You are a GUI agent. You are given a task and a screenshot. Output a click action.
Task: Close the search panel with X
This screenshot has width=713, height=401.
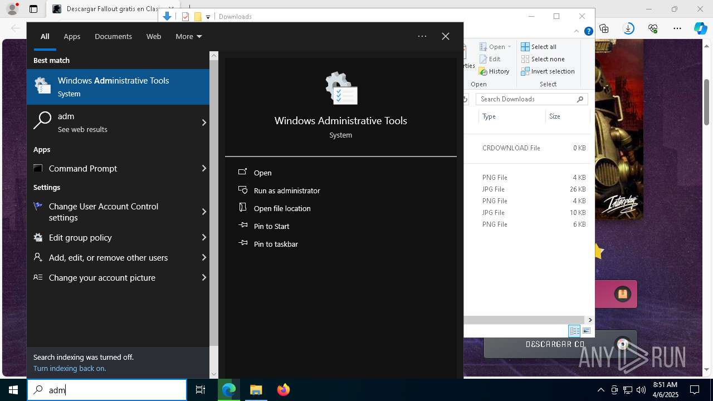[x=446, y=36]
